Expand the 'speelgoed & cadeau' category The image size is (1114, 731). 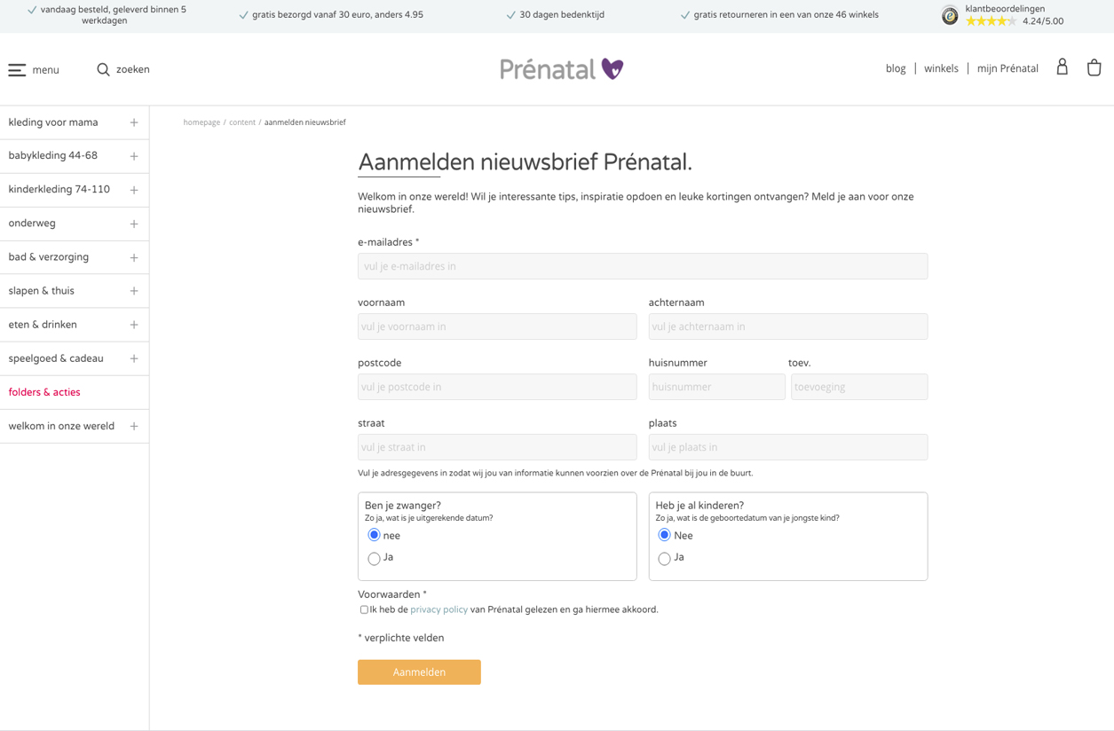(x=134, y=358)
